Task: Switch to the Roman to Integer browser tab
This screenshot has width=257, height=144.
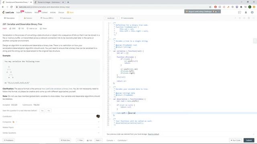Action: [49, 2]
